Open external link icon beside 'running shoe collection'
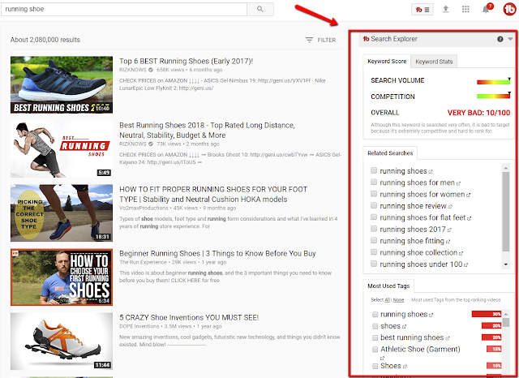 461,253
